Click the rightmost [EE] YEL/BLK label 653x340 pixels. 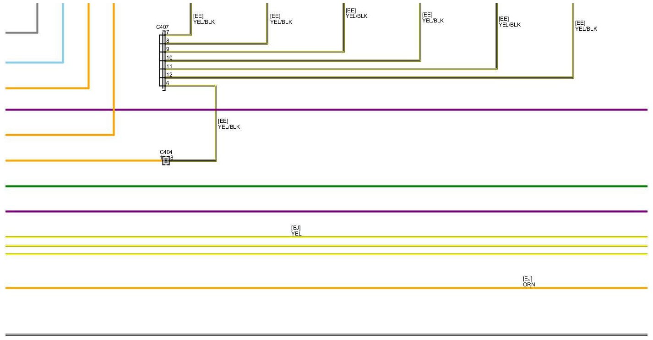point(586,26)
